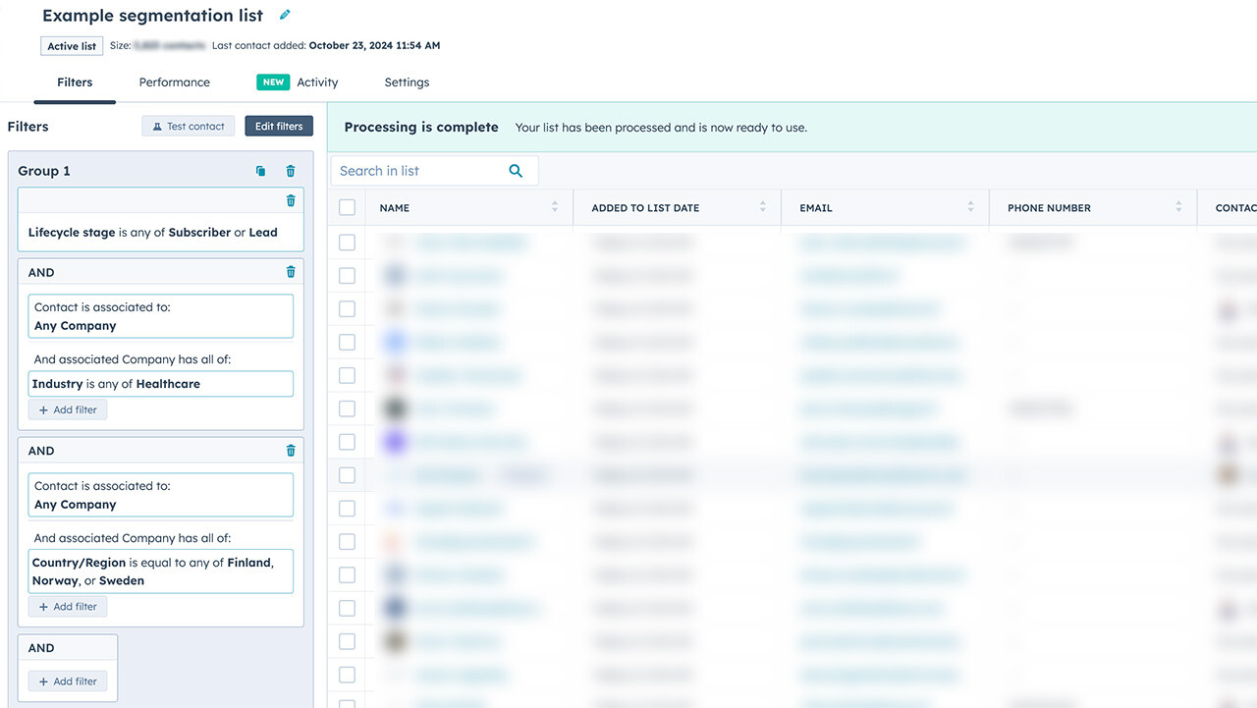Check the first contact row checkbox
The height and width of the screenshot is (708, 1257).
pyautogui.click(x=347, y=242)
